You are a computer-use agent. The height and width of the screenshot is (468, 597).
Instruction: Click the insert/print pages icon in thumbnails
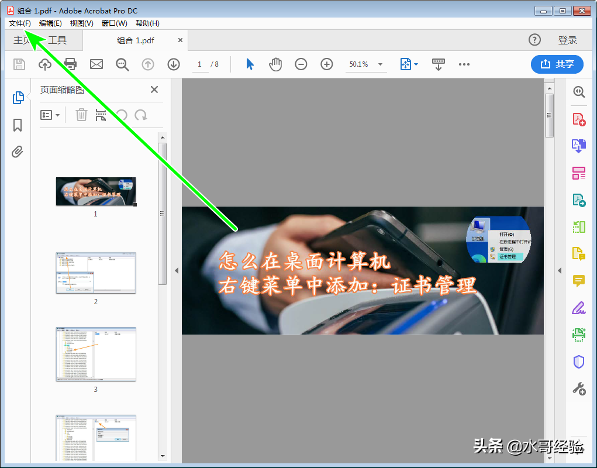[x=101, y=115]
